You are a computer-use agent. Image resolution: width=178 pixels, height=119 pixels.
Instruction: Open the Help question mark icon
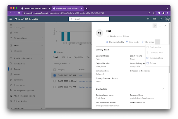(161, 19)
